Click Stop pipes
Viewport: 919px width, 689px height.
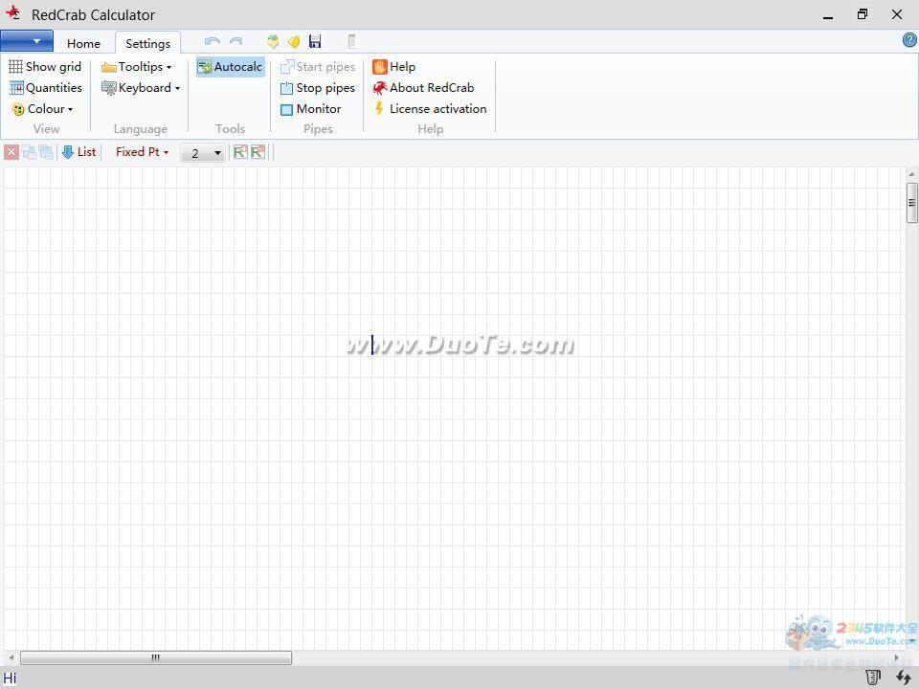point(318,88)
